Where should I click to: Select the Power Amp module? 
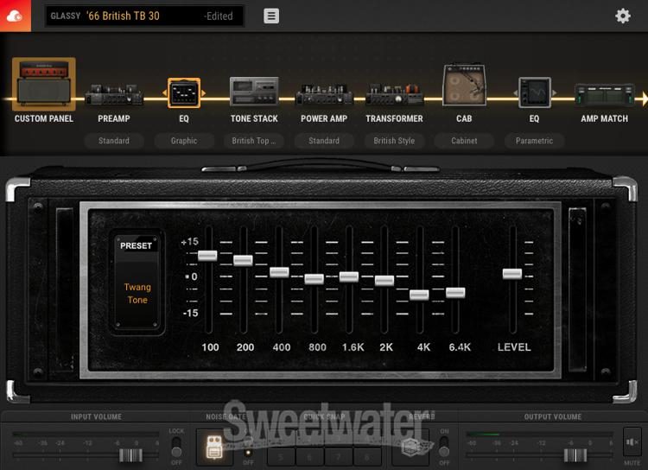coord(324,94)
